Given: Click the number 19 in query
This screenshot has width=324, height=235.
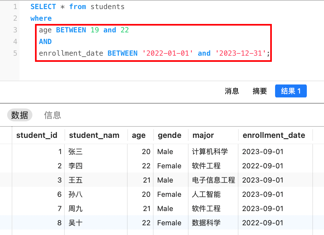Looking at the screenshot, I should tap(95, 30).
